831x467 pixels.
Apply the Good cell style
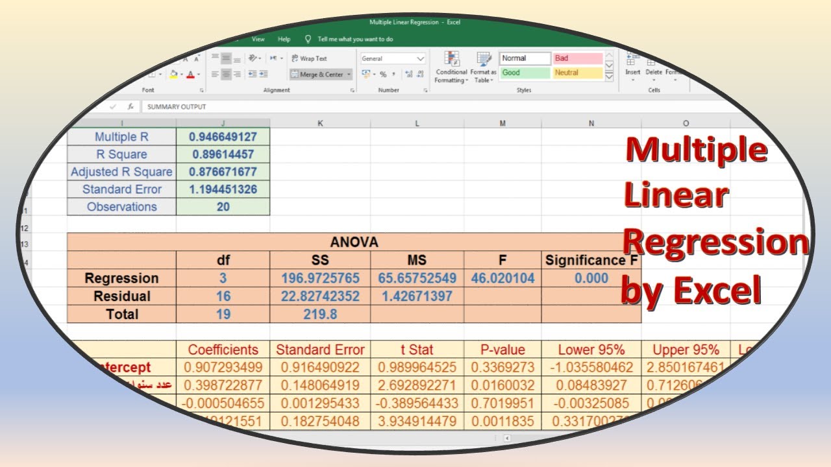pyautogui.click(x=525, y=73)
